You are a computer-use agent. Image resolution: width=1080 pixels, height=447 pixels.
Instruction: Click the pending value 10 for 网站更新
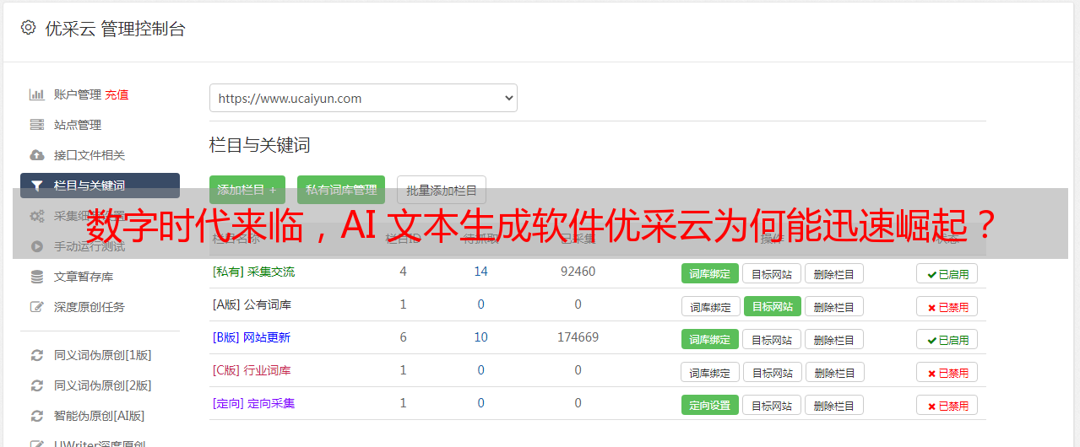[480, 337]
